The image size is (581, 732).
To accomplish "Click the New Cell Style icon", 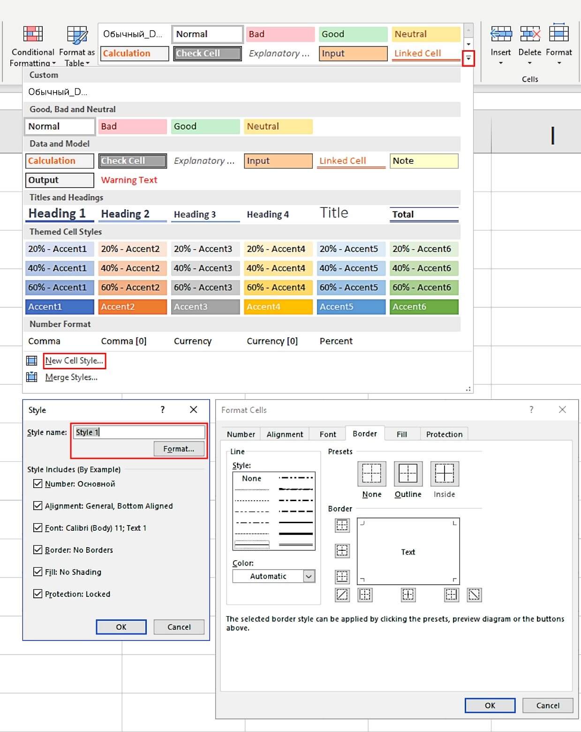I will point(31,360).
